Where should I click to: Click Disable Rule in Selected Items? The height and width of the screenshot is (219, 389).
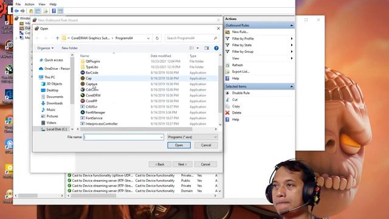pos(241,93)
